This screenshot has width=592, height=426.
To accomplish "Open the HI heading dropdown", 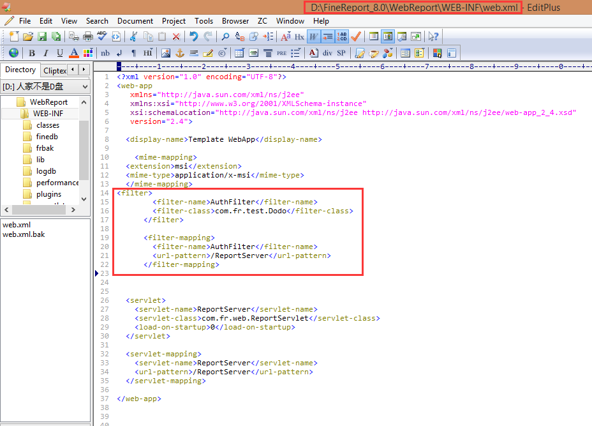I will point(147,53).
